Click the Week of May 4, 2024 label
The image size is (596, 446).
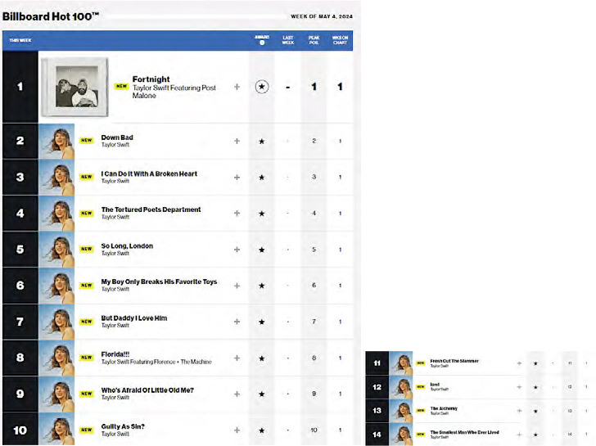(x=322, y=16)
